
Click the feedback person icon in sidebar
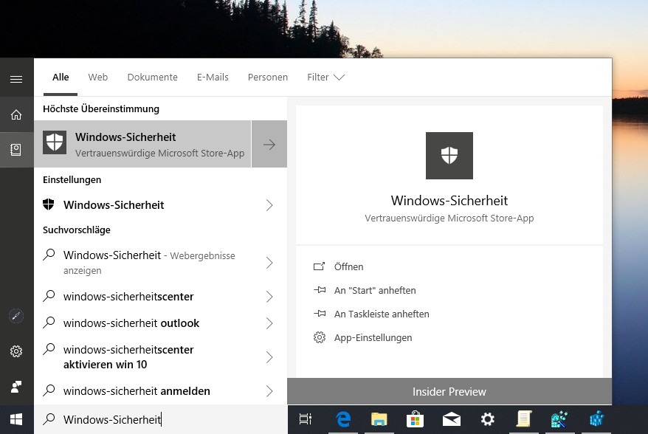[x=16, y=387]
